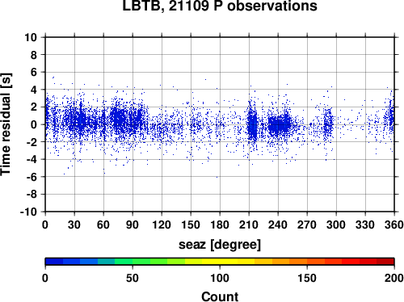Click the plot title 'LBTB, 21109 P observations'

(x=220, y=6)
